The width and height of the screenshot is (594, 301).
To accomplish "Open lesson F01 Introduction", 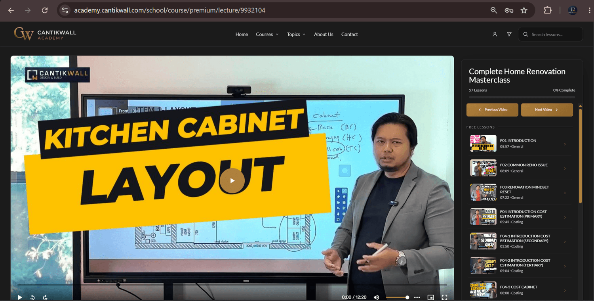I will tap(520, 144).
